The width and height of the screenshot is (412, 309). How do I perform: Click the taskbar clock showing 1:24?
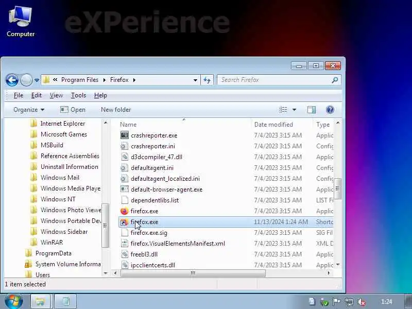point(386,302)
